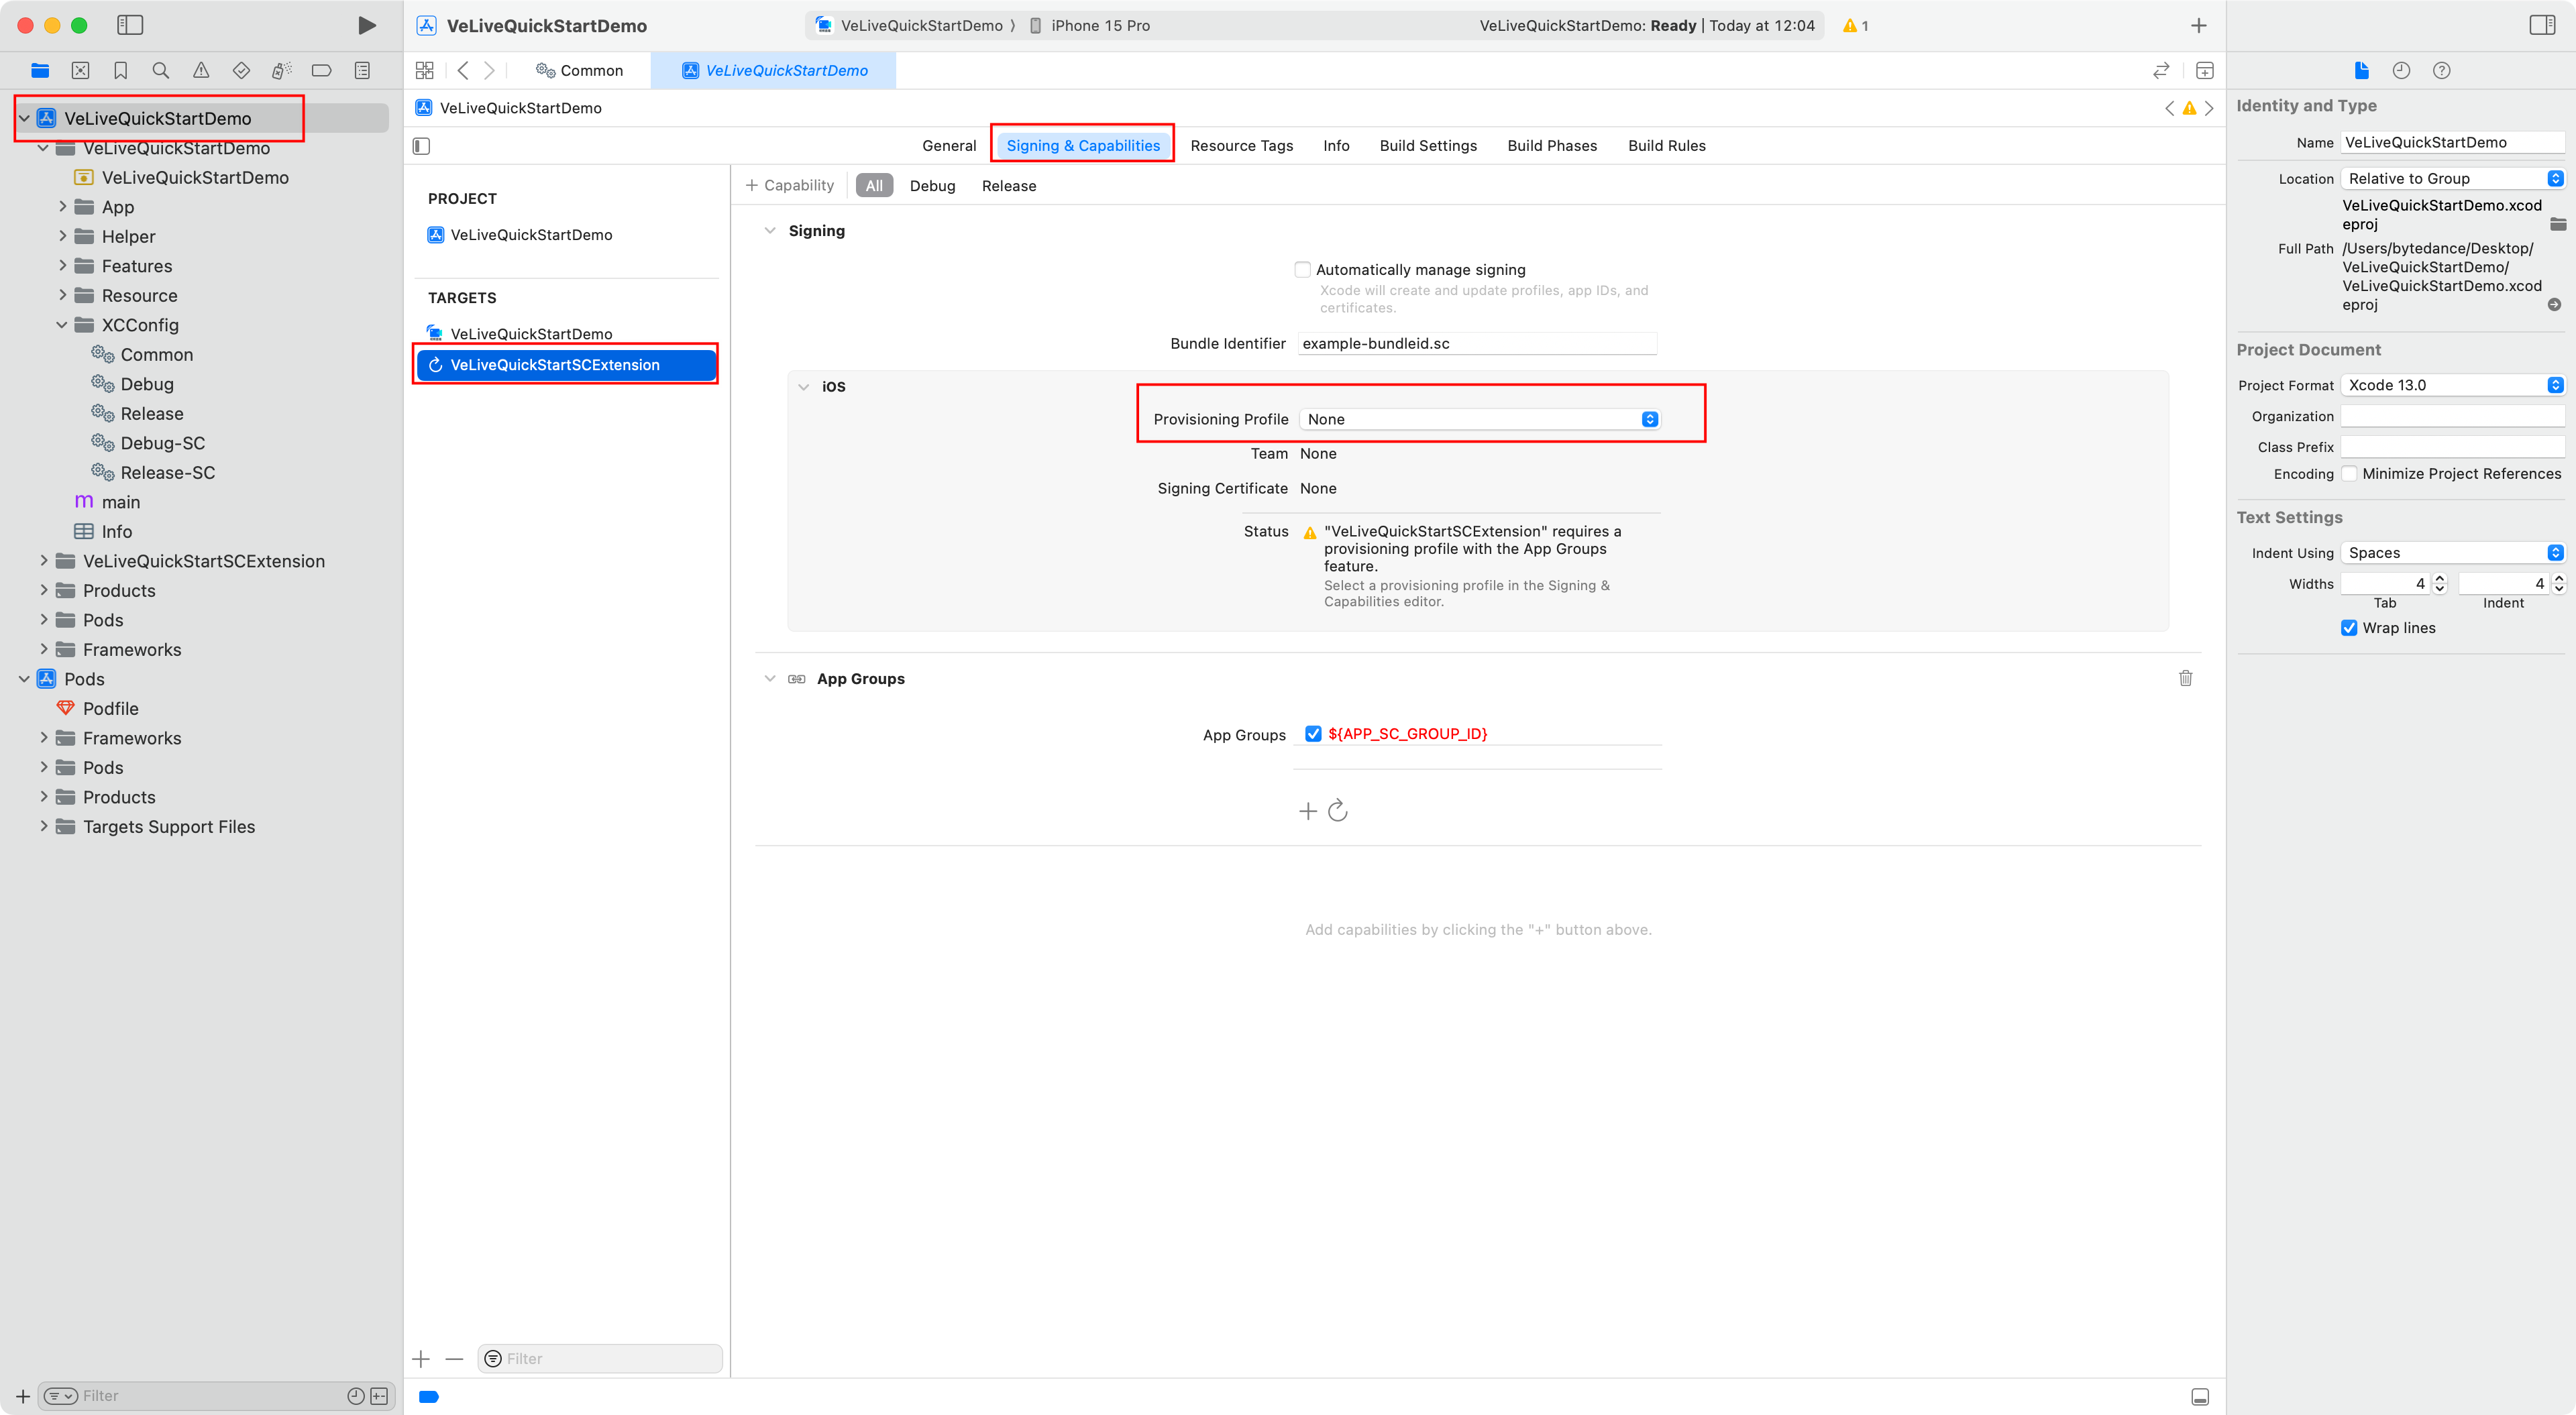The width and height of the screenshot is (2576, 1415).
Task: Reveal full path in Finder arrow icon
Action: [x=2554, y=305]
